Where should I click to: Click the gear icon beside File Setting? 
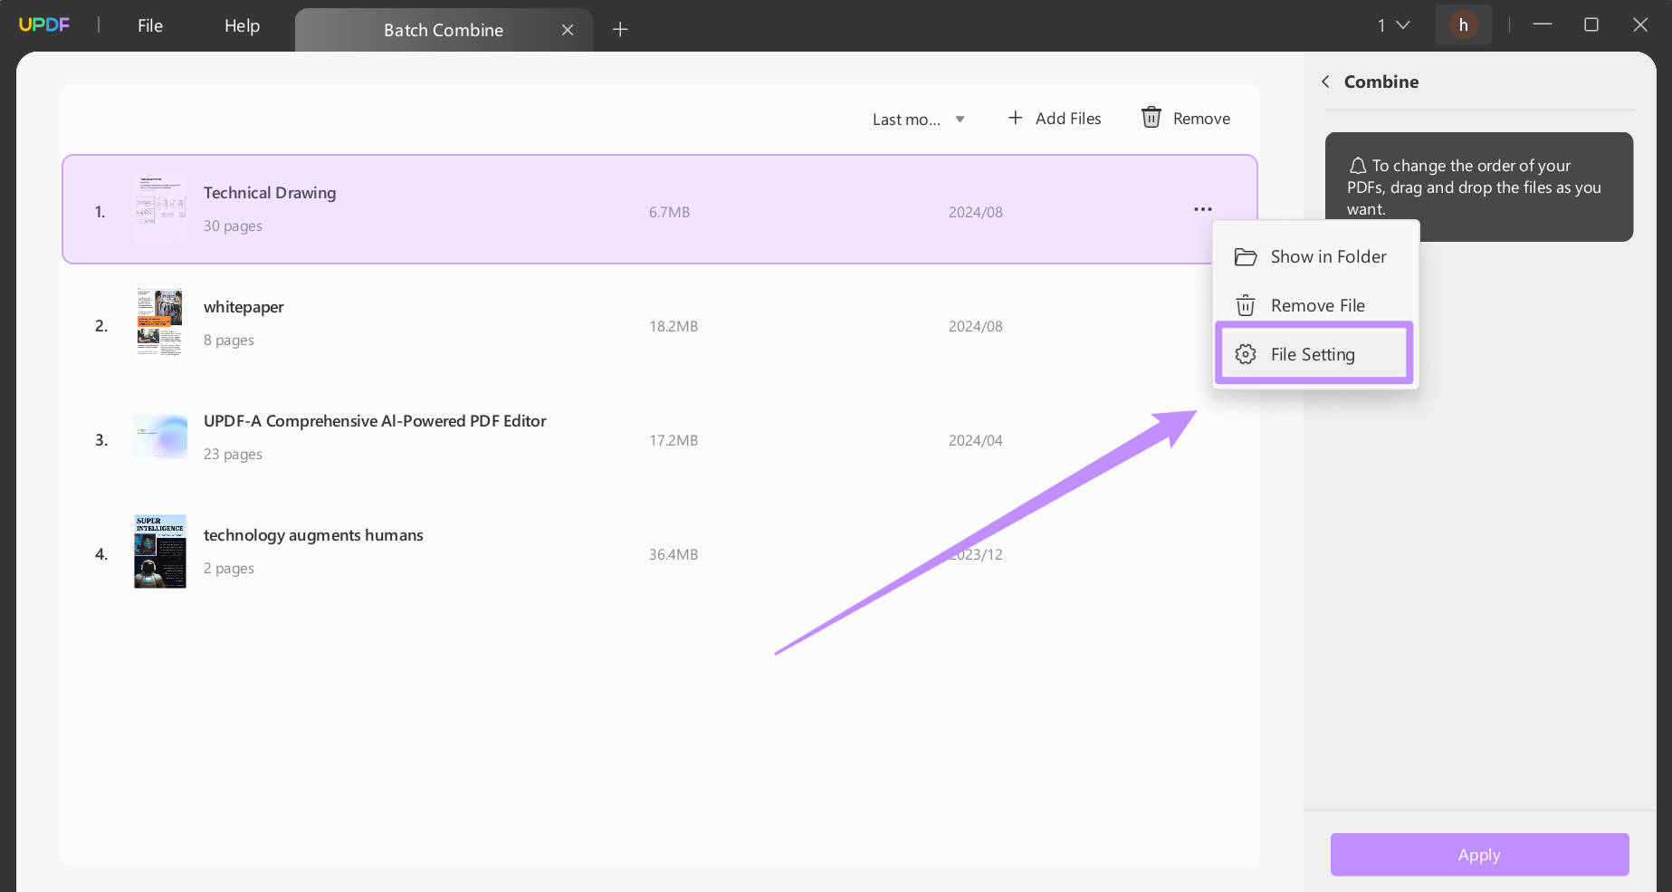(x=1246, y=355)
